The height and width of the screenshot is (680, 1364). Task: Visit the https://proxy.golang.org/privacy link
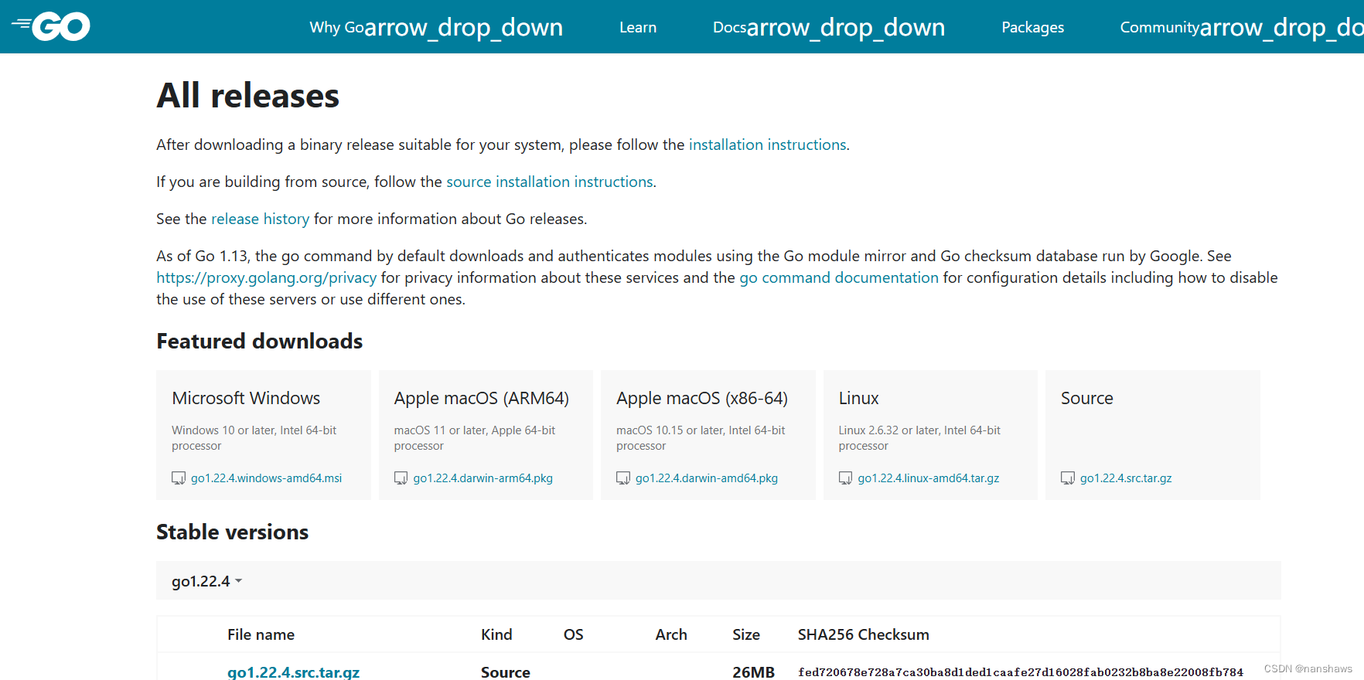click(x=267, y=277)
